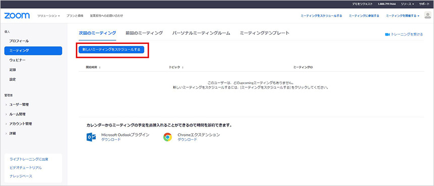Open 営業担当へのお問い合わせ link

tap(106, 16)
